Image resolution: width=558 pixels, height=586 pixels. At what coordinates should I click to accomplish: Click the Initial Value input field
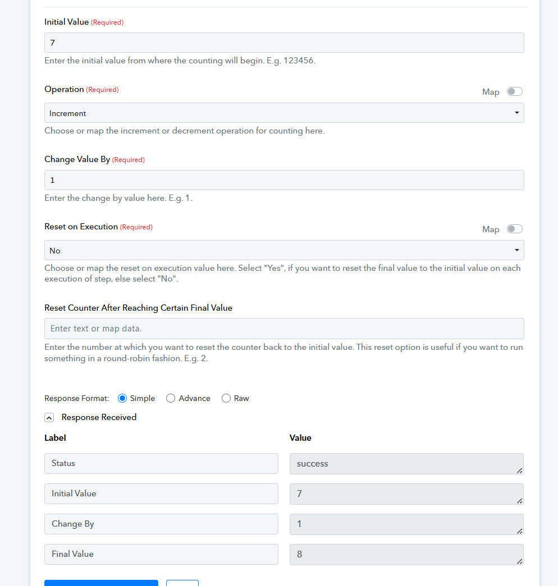click(x=284, y=43)
